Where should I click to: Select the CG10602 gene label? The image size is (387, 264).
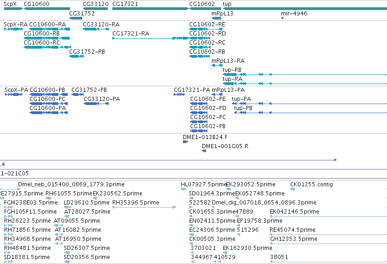coord(202,4)
